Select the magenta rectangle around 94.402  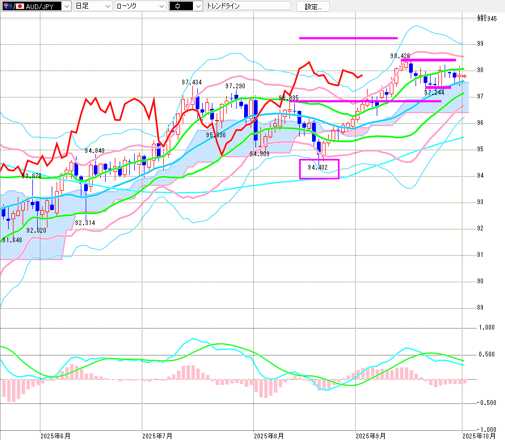tap(319, 169)
